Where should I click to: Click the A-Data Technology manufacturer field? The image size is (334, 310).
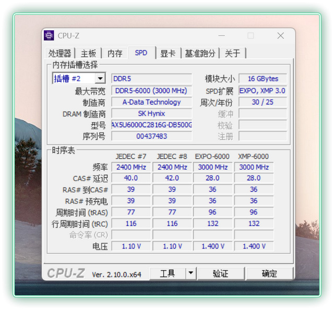coord(151,102)
